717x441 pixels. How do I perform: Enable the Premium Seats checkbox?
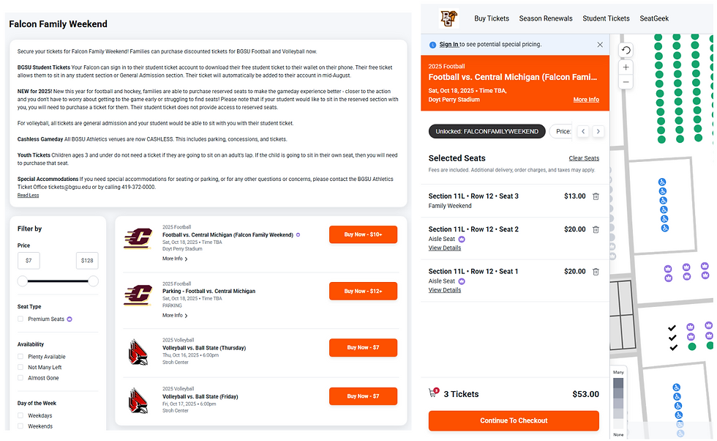(x=20, y=319)
